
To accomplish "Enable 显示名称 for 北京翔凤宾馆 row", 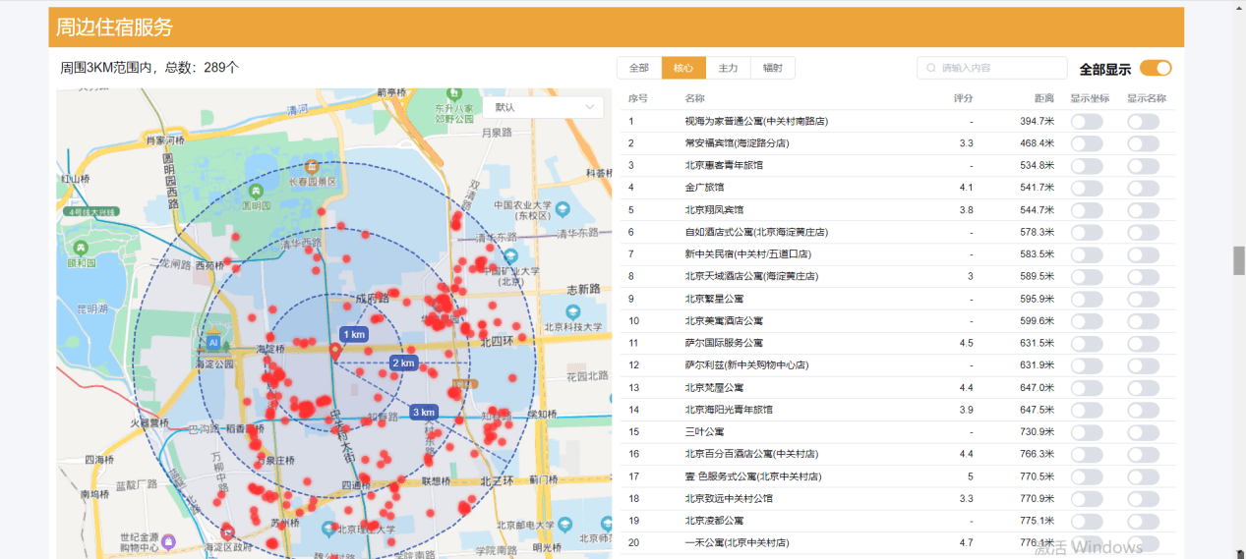I will coord(1144,210).
